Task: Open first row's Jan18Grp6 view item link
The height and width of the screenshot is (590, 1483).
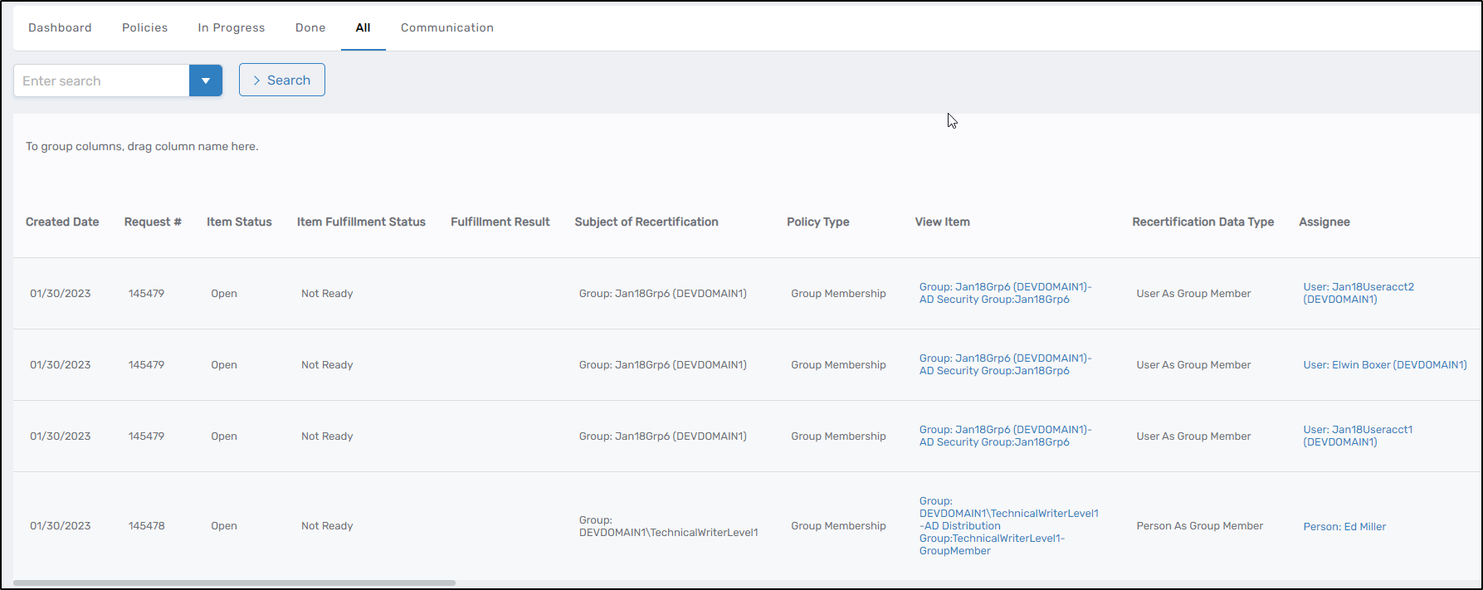Action: coord(1004,293)
